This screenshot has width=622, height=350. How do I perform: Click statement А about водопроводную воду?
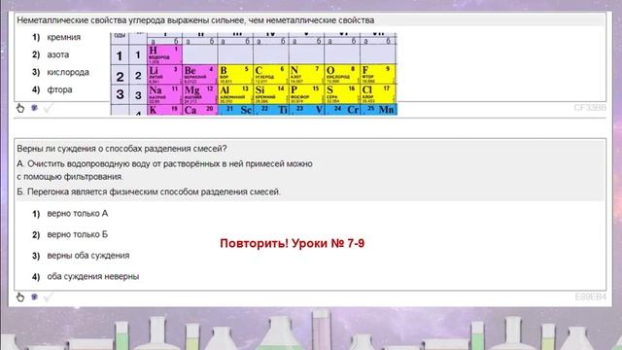164,170
